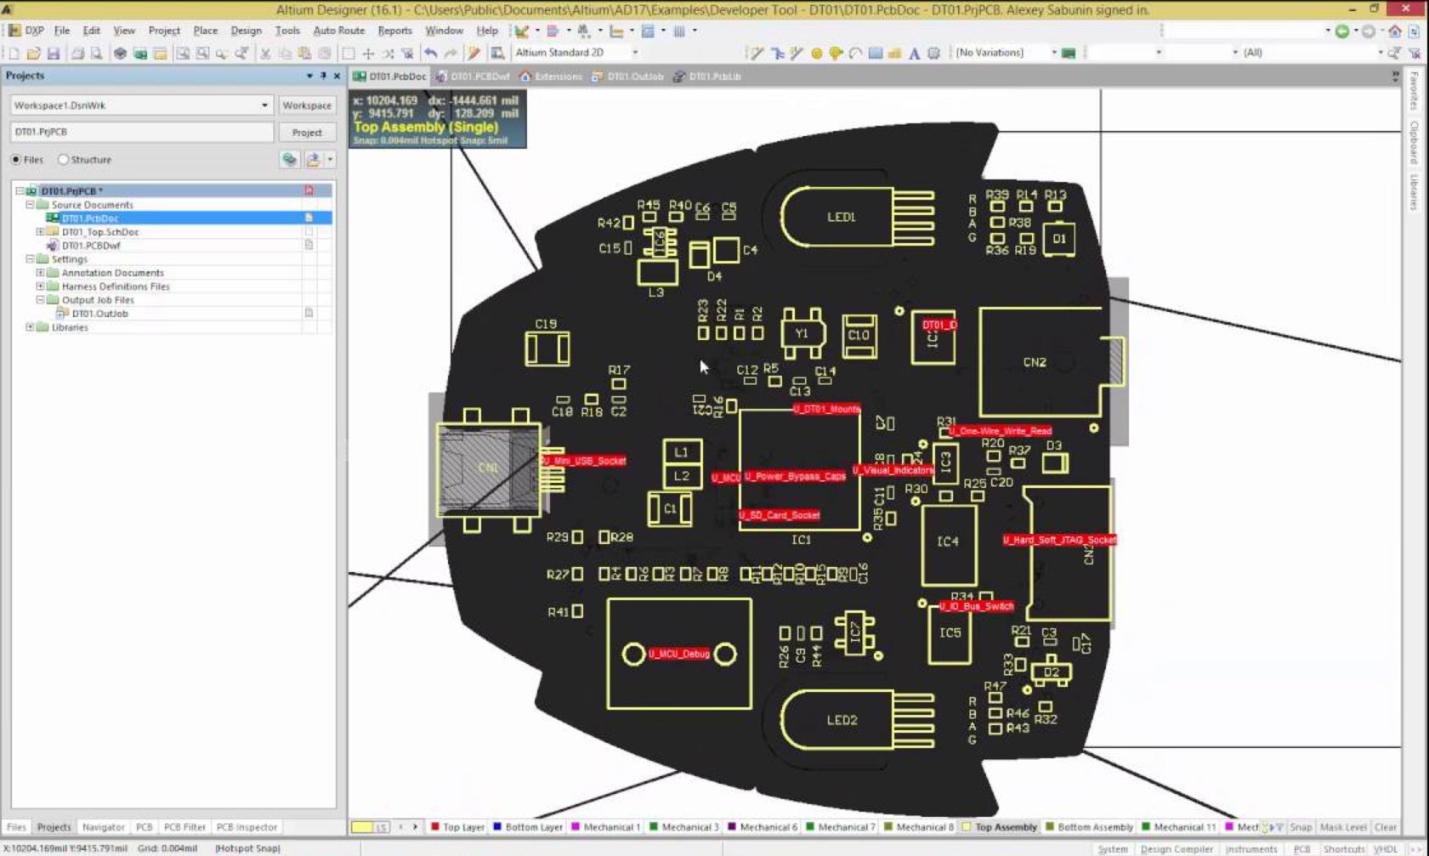
Task: Select the Mechanical 11 layer tab
Action: [1178, 827]
